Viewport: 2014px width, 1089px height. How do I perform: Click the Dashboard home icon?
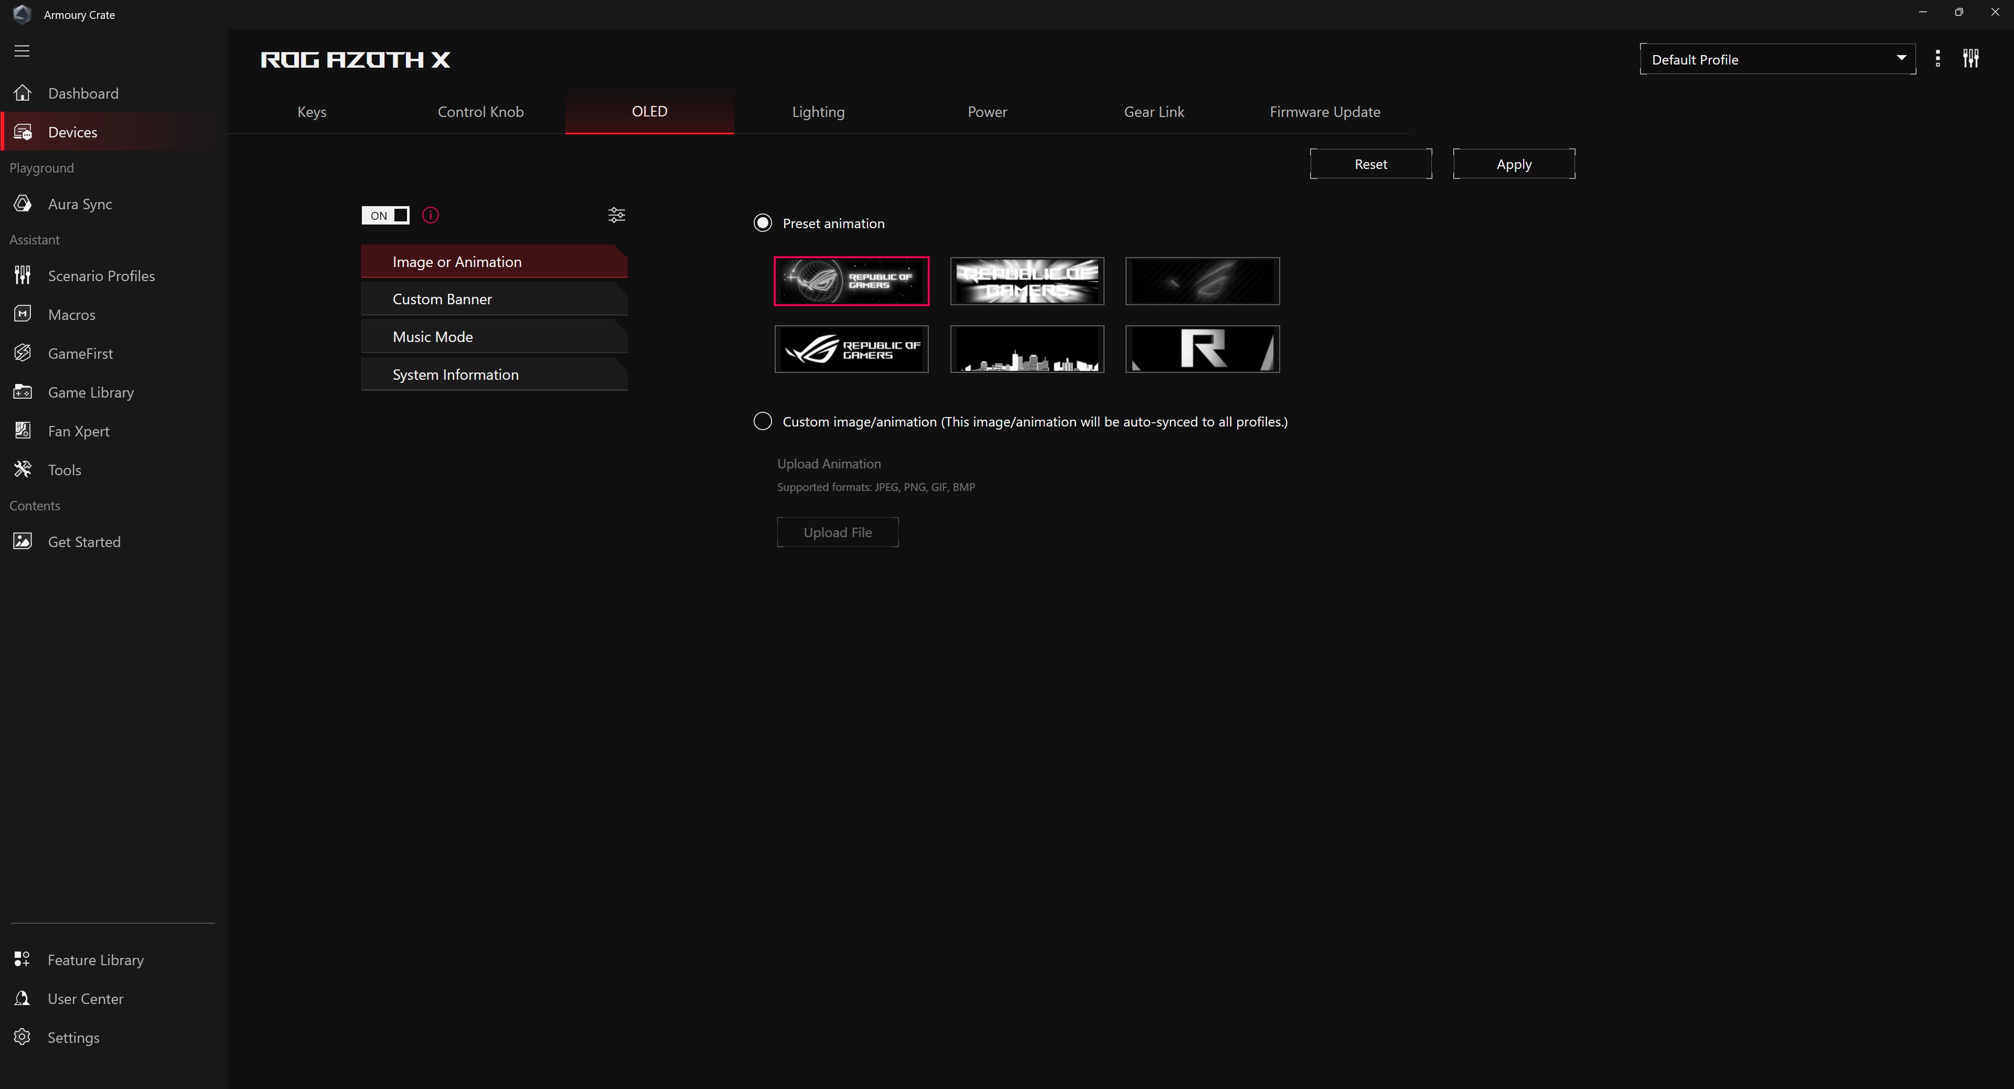pos(23,93)
